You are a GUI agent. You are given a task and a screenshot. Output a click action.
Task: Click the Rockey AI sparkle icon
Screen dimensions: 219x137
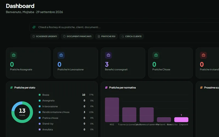coord(34,27)
